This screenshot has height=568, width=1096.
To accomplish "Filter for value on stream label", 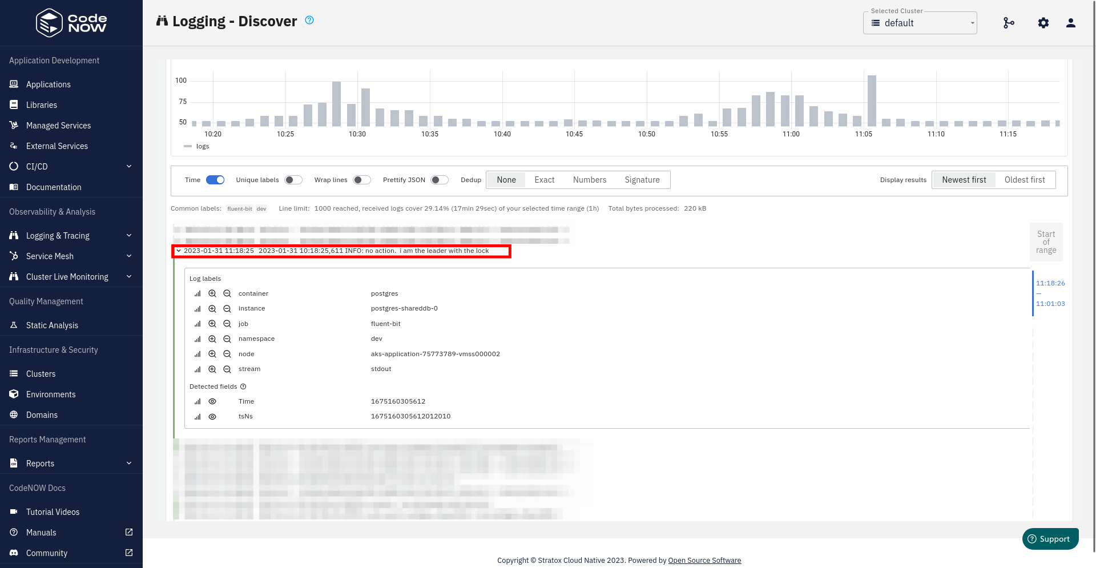I will click(x=212, y=369).
